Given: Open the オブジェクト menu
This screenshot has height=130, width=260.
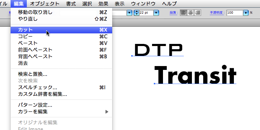Looking at the screenshot, I should (x=44, y=4).
